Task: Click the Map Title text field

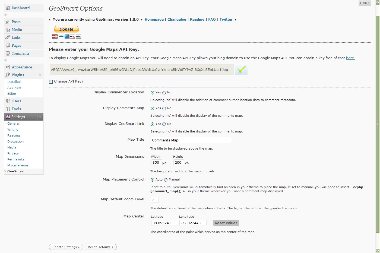Action: pyautogui.click(x=191, y=140)
